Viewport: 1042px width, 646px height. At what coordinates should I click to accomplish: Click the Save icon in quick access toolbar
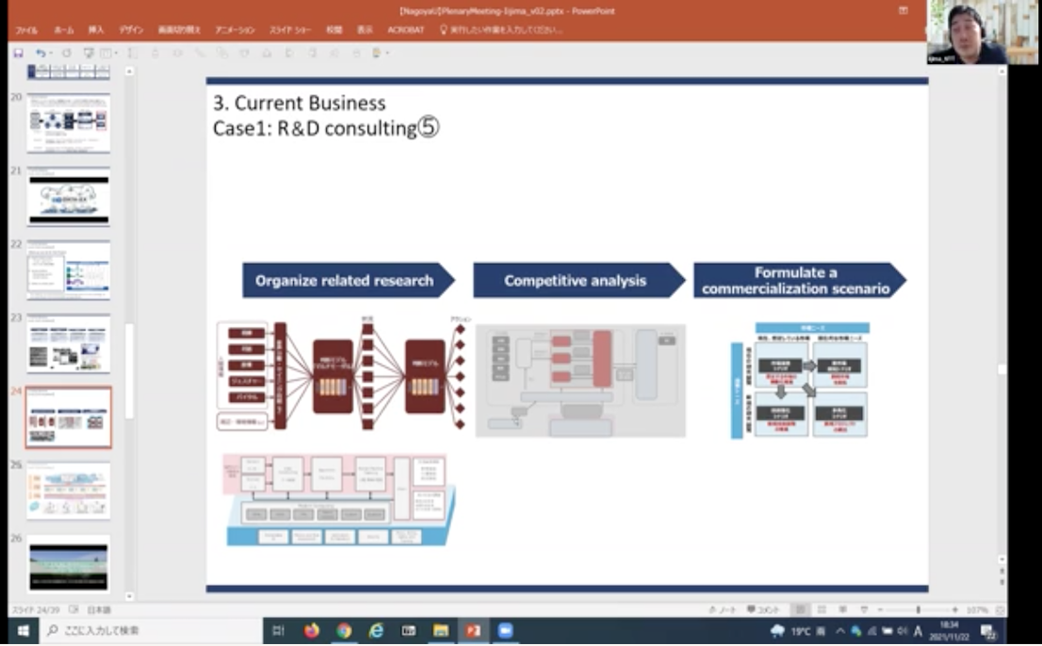[18, 54]
